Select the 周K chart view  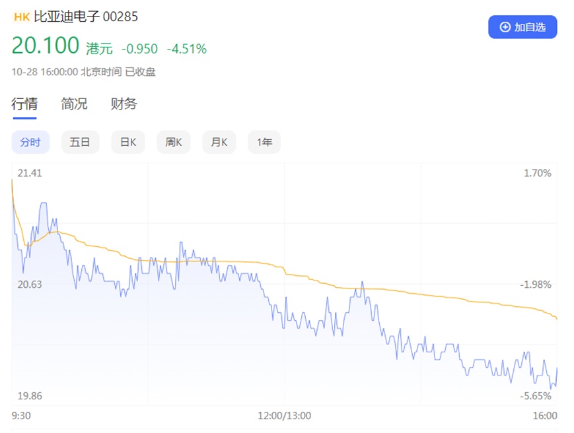[x=174, y=142]
